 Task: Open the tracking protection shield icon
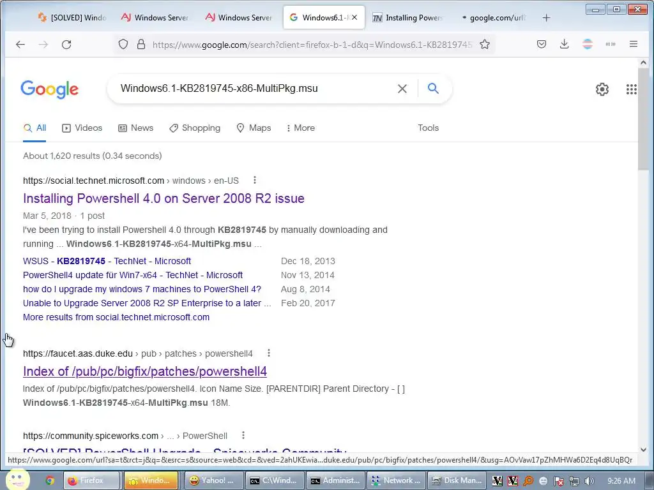pos(123,44)
